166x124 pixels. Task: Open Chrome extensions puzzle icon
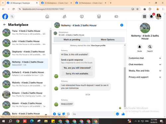[x=150, y=9]
